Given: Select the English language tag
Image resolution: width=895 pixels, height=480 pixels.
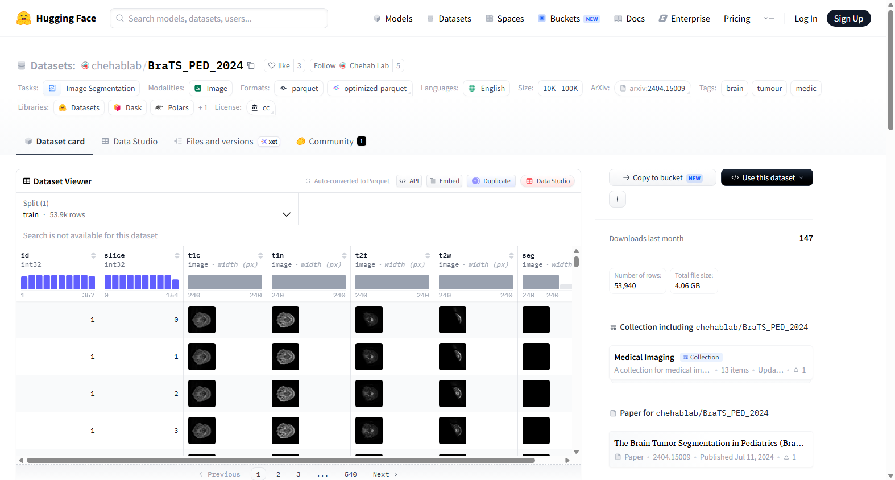Looking at the screenshot, I should tap(487, 88).
